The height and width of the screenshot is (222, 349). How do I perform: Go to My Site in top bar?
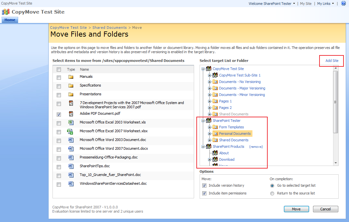(x=306, y=4)
